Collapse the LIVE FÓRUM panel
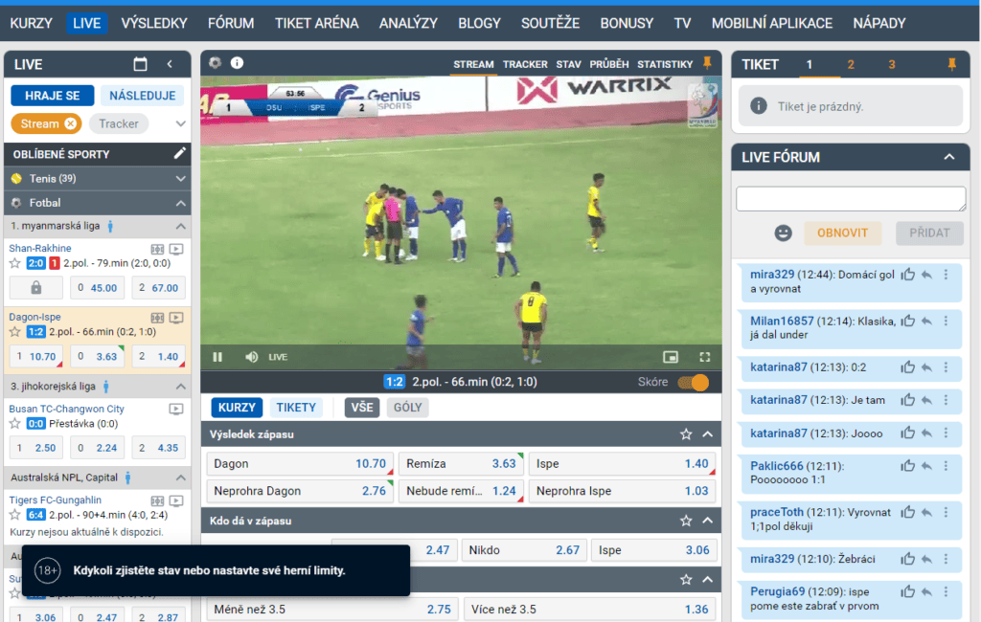The width and height of the screenshot is (981, 622). 949,157
